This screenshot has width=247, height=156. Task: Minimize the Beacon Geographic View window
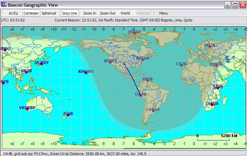point(227,5)
